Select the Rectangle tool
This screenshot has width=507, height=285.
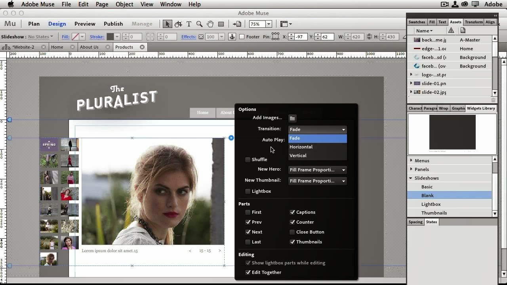[221, 24]
